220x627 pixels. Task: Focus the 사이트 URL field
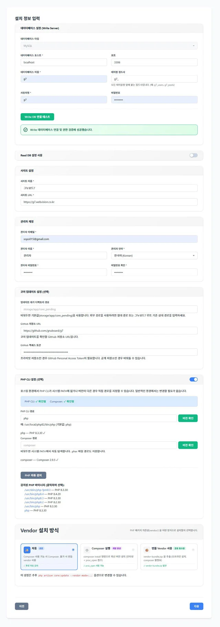(109, 202)
